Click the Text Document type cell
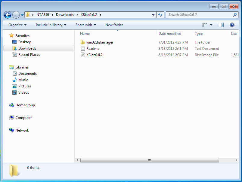The image size is (242, 182). (207, 49)
